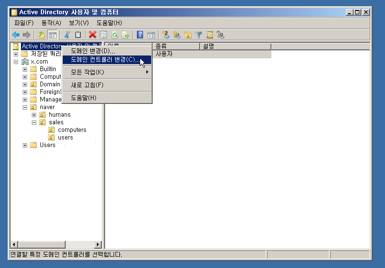This screenshot has width=385, height=268.
Task: Collapse the sales OU node
Action: (x=34, y=122)
